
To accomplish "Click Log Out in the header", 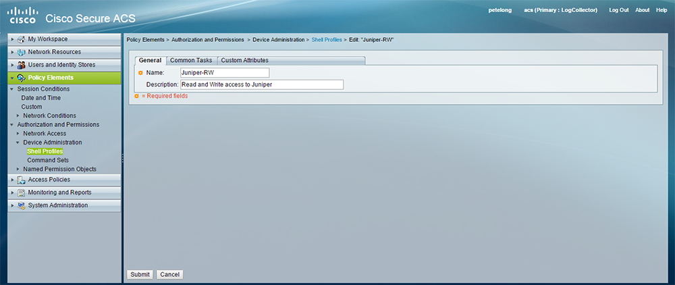I will click(x=618, y=10).
